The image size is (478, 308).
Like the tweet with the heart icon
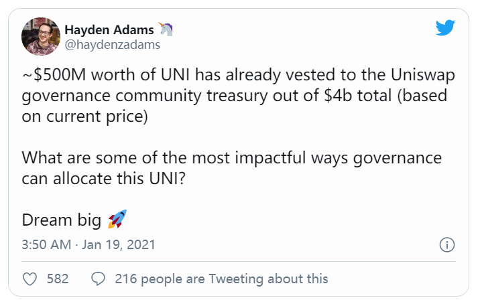[x=29, y=279]
